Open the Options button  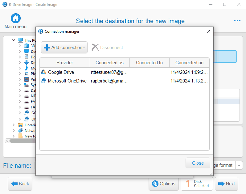[164, 183]
